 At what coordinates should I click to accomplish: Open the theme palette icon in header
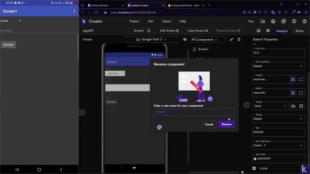tap(273, 21)
